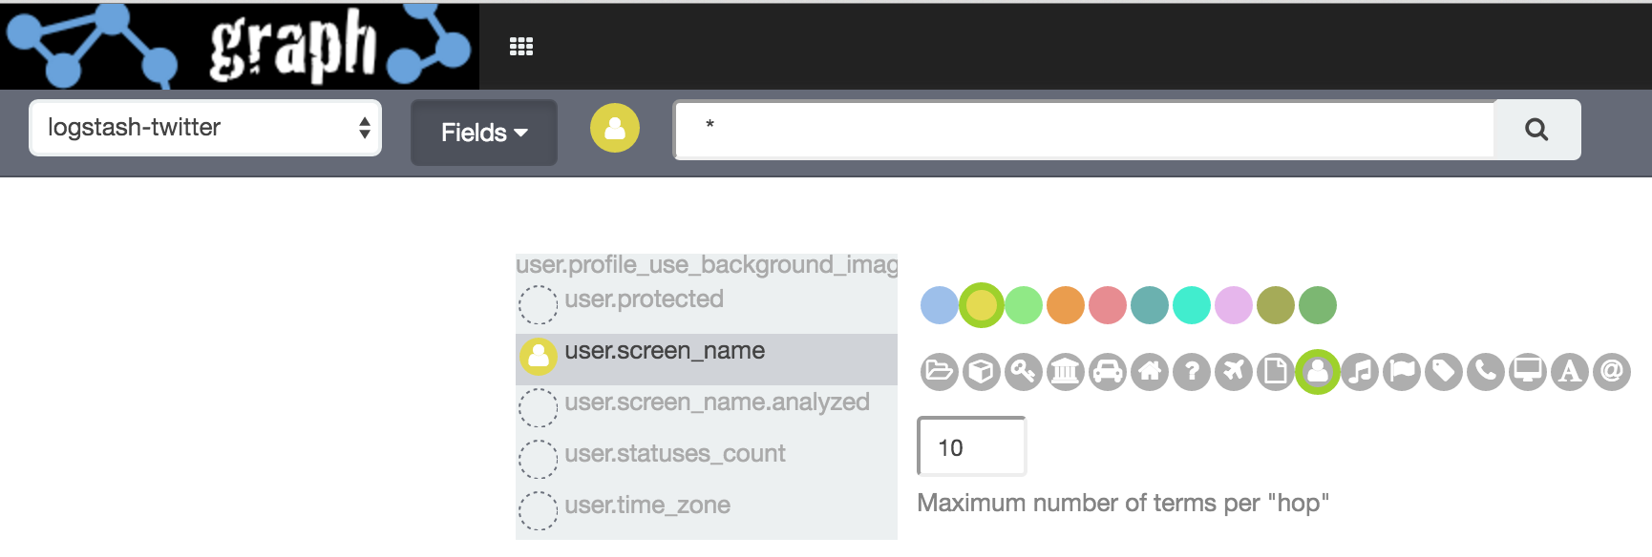Toggle the user.time_zone field selection
The width and height of the screenshot is (1652, 557).
click(x=539, y=510)
